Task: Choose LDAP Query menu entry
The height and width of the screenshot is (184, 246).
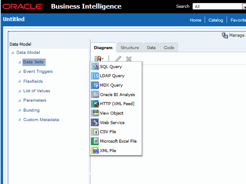Action: pos(116,76)
